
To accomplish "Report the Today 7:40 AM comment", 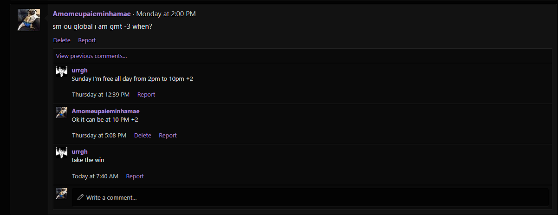I will 135,176.
